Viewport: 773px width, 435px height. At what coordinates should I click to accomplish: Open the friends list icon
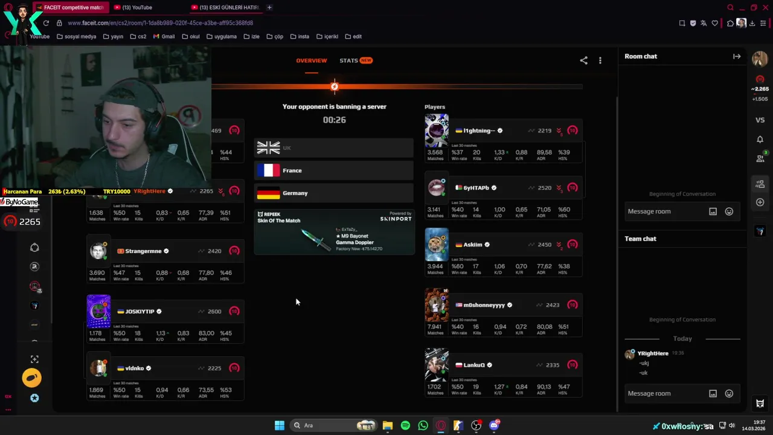coord(760,158)
